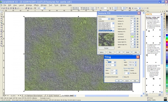Click the Export toolbar icon
The height and width of the screenshot is (102, 168).
(29, 8)
